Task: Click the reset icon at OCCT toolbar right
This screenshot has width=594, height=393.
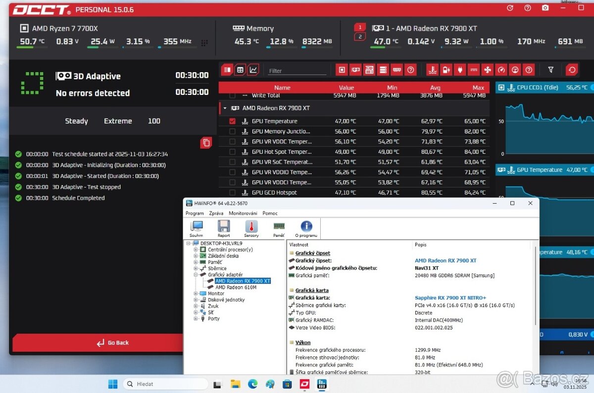Action: pos(573,70)
